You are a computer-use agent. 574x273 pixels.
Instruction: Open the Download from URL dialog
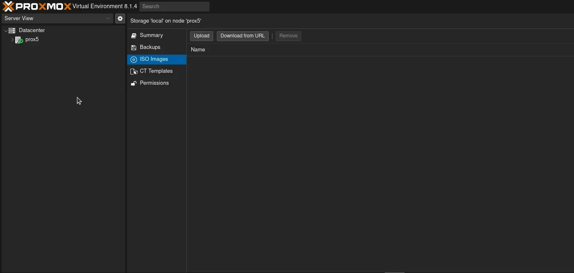tap(242, 36)
